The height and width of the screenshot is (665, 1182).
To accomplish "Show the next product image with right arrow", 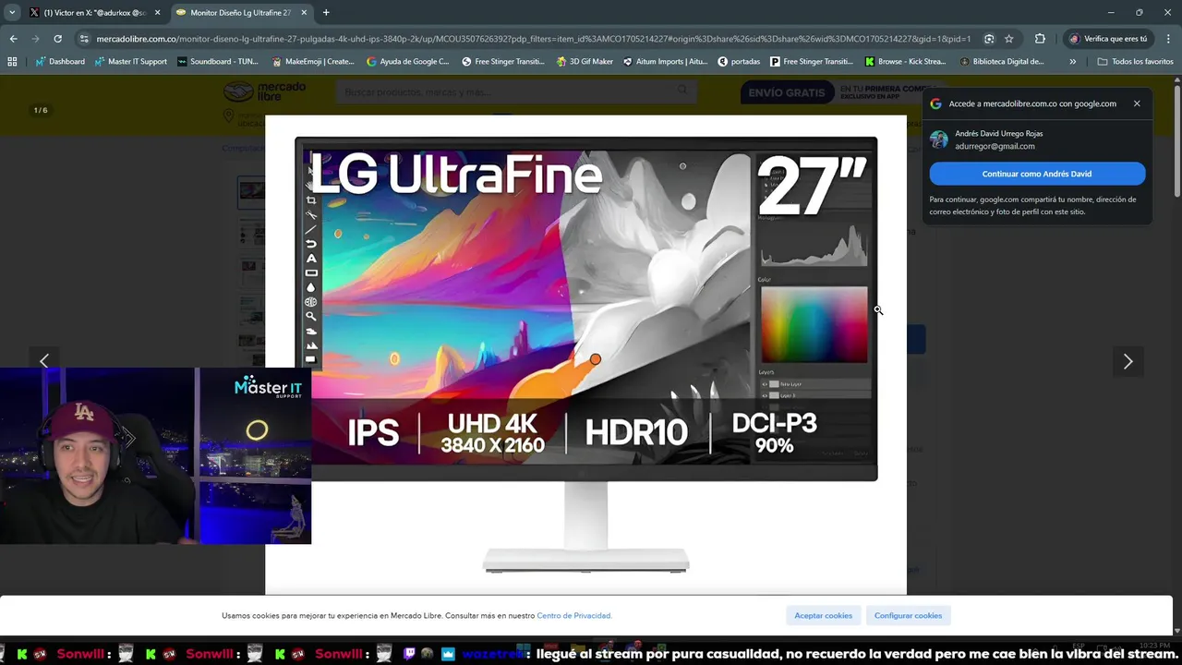I will (1128, 361).
